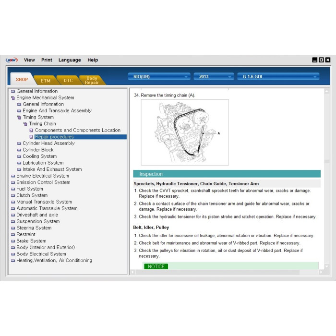Open Cooling System section

coord(40,156)
